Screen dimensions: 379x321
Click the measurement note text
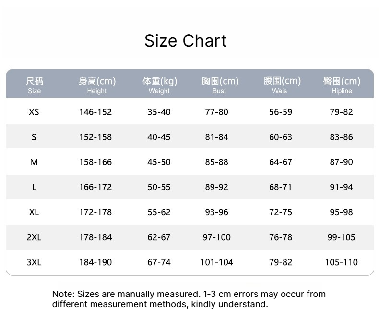tap(189, 299)
